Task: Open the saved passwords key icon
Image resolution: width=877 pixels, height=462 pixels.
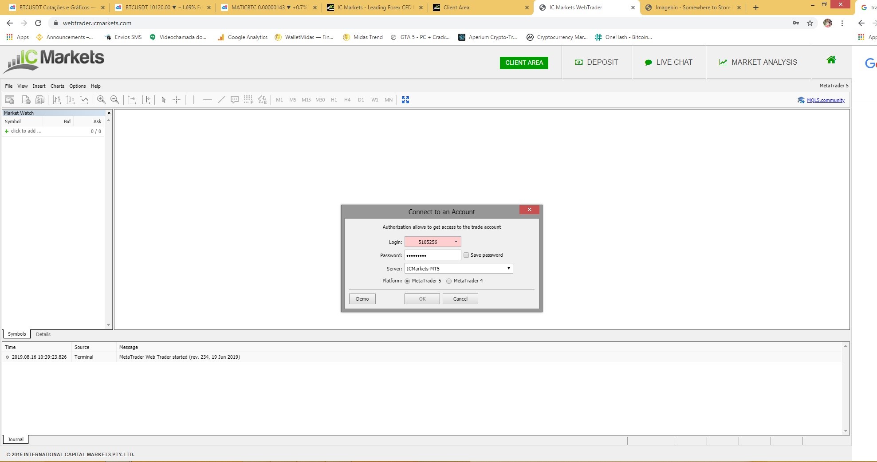Action: pos(796,23)
